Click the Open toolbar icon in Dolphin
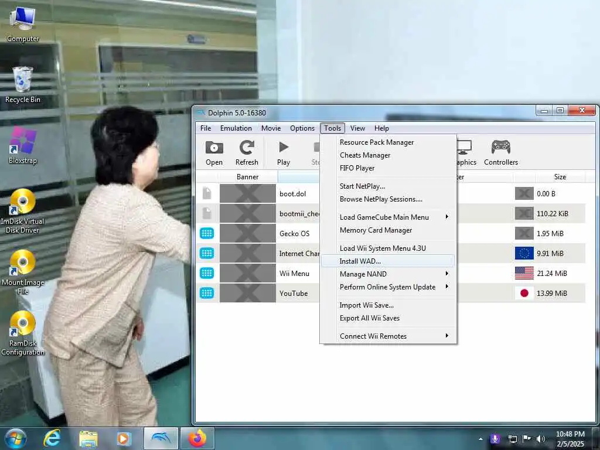The width and height of the screenshot is (600, 450). point(214,153)
